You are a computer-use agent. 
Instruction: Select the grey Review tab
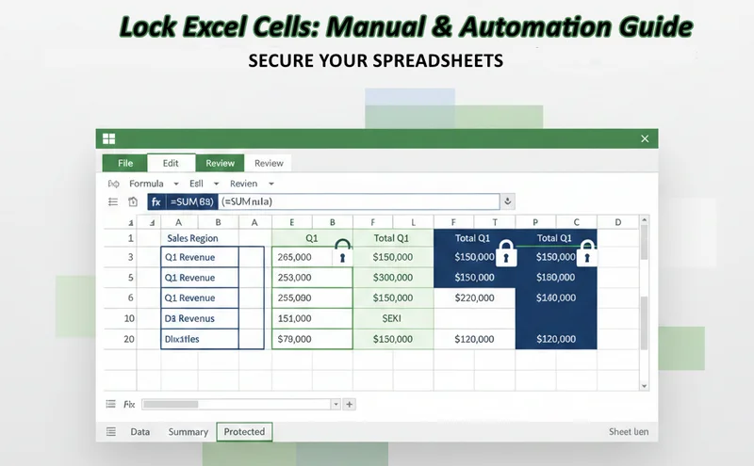tap(269, 163)
